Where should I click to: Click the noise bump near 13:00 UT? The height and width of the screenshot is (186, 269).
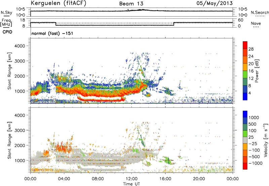pyautogui.click(x=142, y=10)
